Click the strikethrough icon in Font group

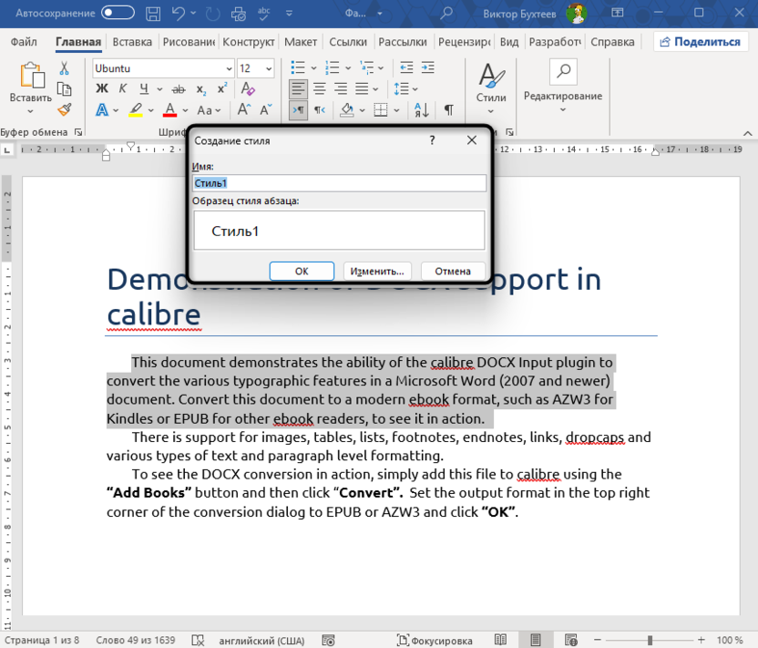(x=178, y=88)
